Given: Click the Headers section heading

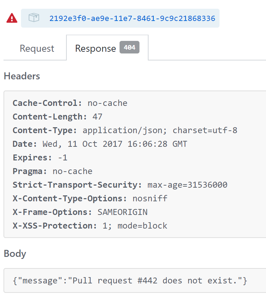Looking at the screenshot, I should 22,76.
